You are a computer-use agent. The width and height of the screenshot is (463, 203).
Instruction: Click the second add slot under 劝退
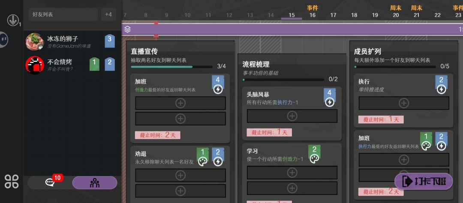[180, 191]
